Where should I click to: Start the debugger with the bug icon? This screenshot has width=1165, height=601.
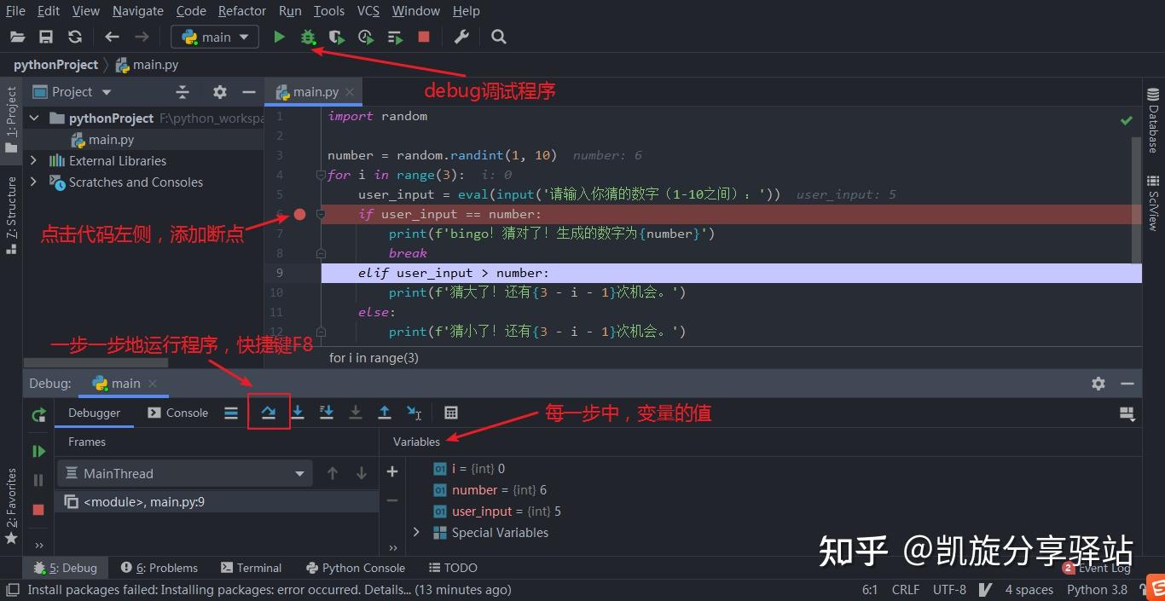coord(308,37)
